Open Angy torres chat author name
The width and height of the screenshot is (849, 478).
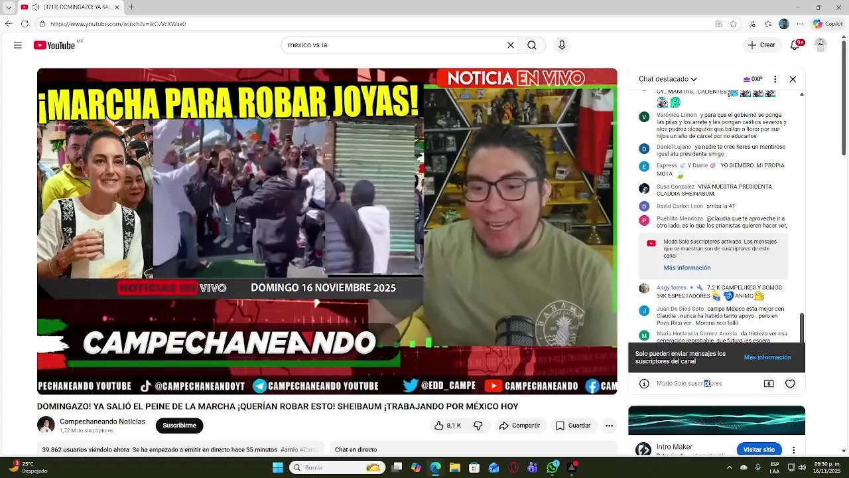click(671, 287)
